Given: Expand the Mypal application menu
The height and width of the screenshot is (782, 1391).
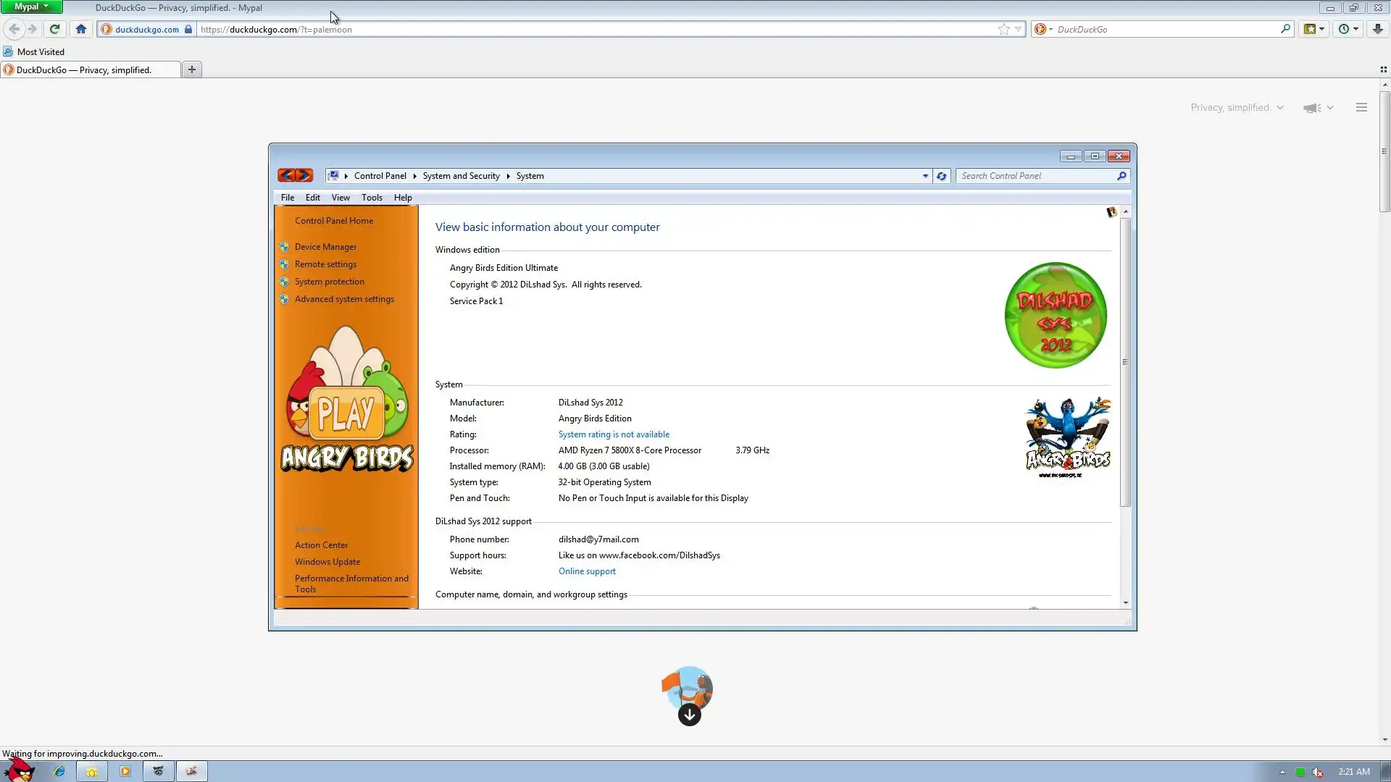Looking at the screenshot, I should pos(31,7).
